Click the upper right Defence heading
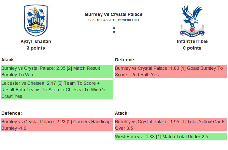This screenshot has width=228, height=150. (125, 60)
